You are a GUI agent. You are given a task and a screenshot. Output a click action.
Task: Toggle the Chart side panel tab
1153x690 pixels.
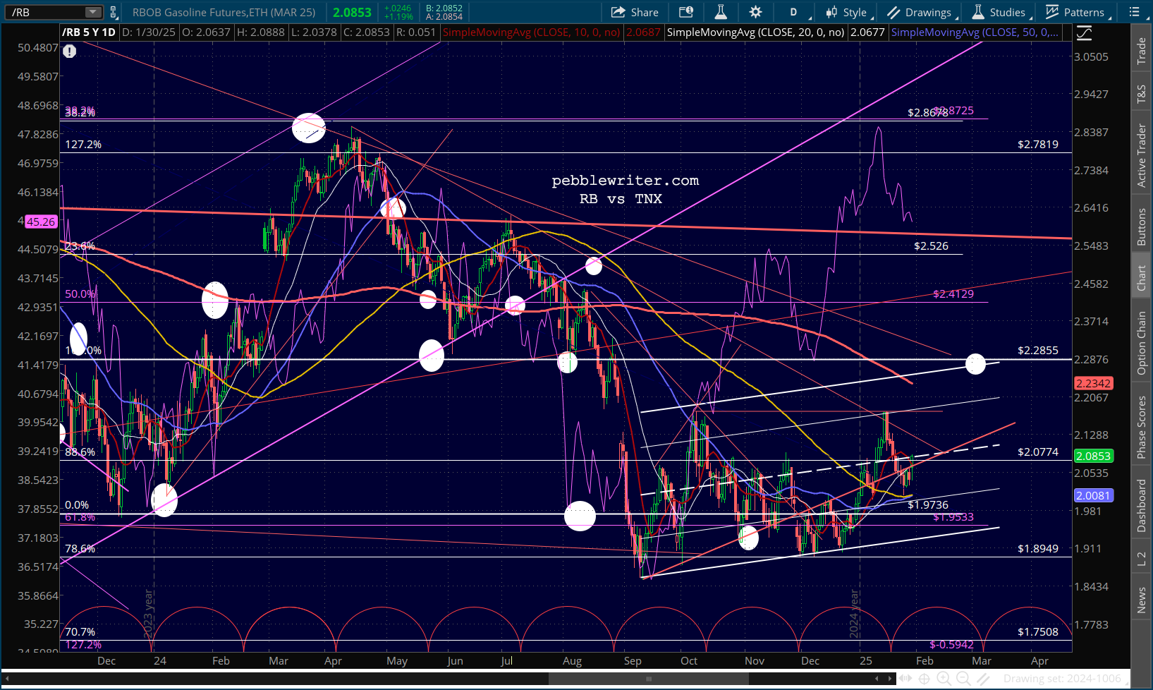1142,279
